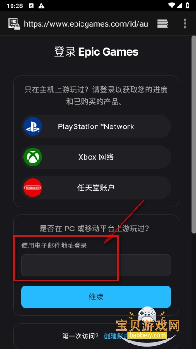
Task: Sign in with Xbox 网络
Action: click(96, 157)
